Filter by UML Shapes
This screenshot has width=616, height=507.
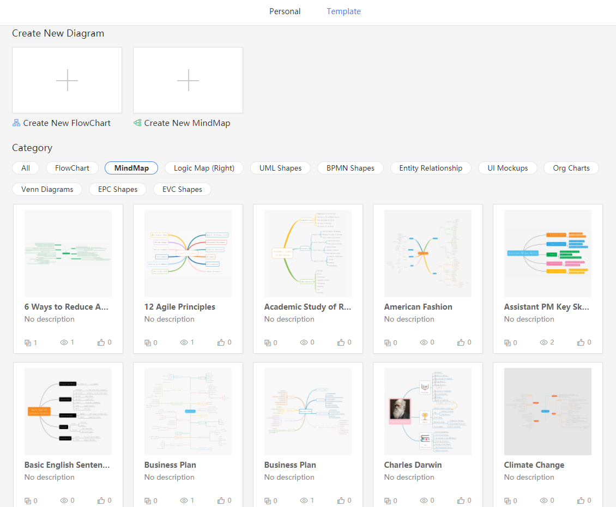(x=281, y=168)
